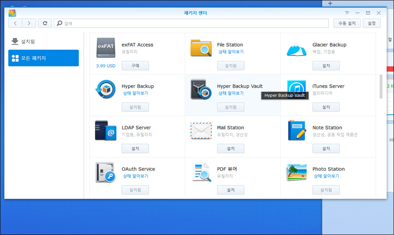Open the File Station package icon

pyautogui.click(x=201, y=48)
